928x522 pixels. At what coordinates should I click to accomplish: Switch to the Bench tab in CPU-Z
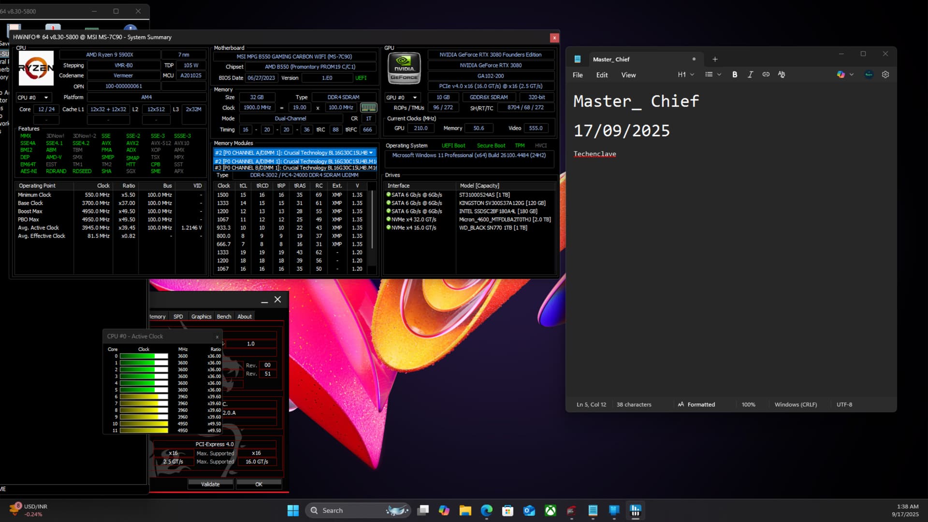tap(224, 317)
